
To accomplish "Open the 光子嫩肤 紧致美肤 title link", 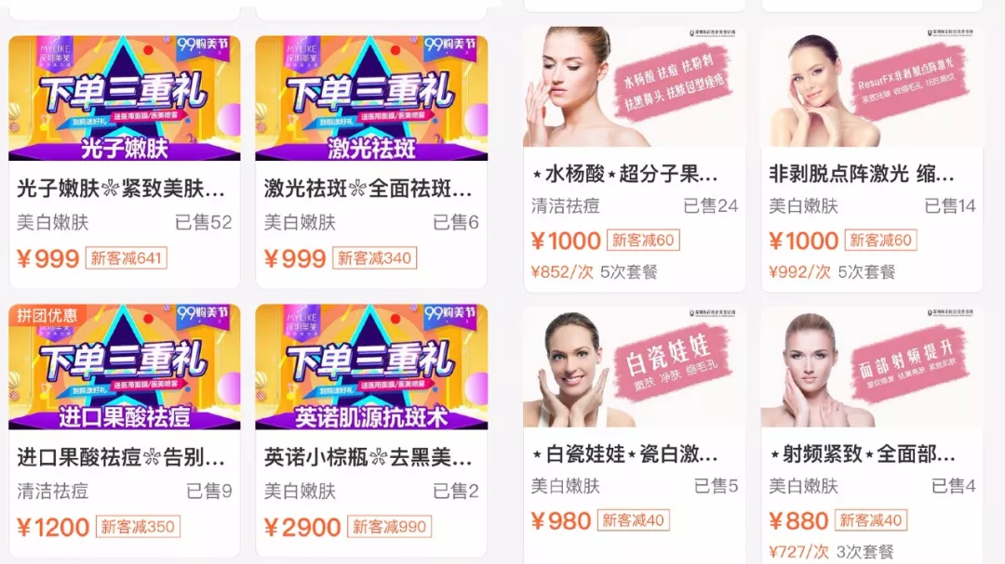I will [120, 189].
